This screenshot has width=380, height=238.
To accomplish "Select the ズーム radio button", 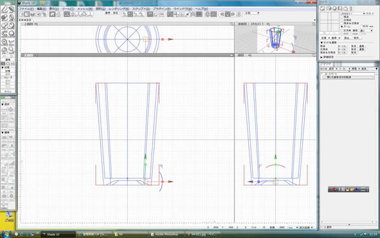I will coord(342,27).
